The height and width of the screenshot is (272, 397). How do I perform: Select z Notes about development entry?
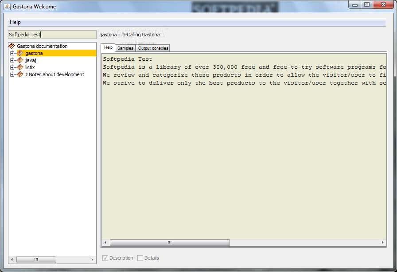[54, 74]
